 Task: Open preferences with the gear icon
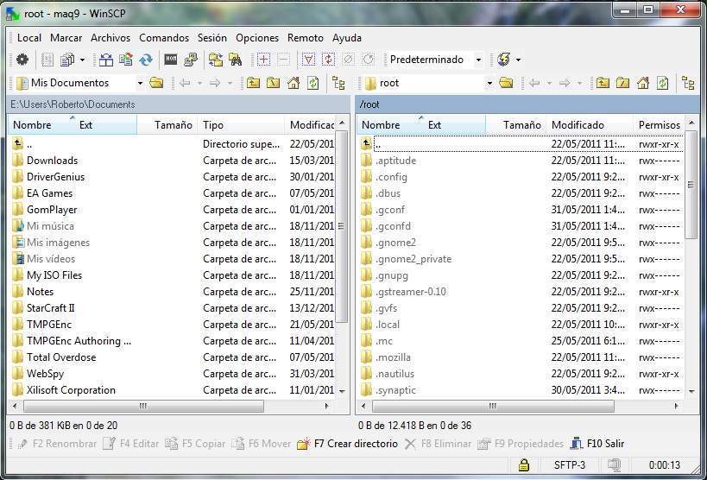coord(22,60)
